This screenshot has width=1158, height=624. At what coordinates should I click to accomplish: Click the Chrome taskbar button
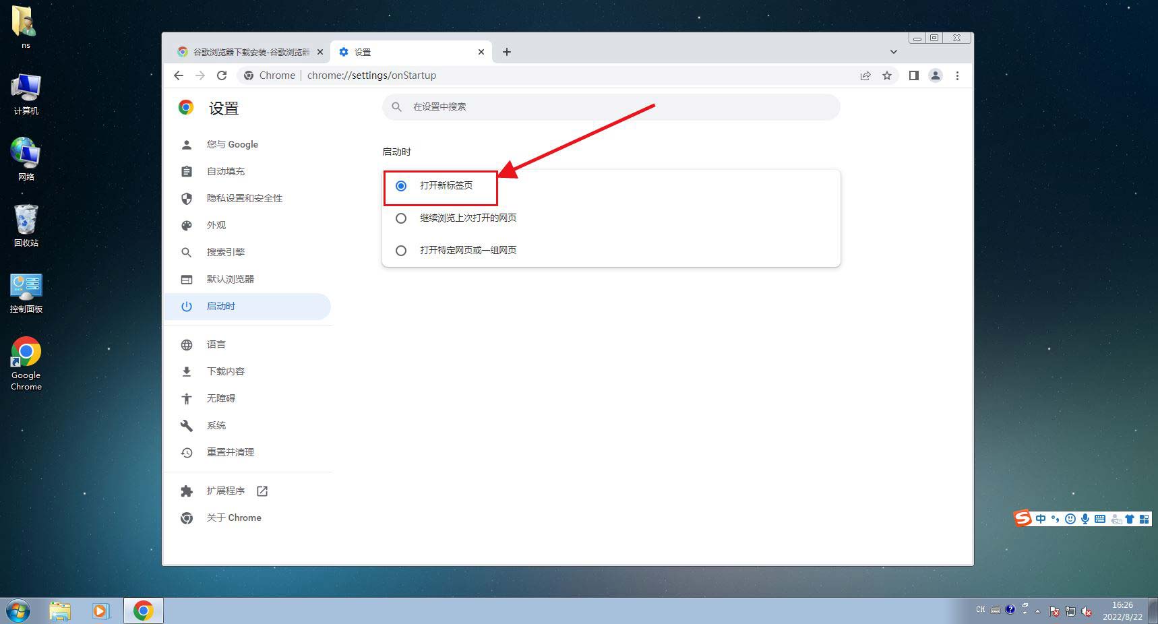tap(143, 611)
